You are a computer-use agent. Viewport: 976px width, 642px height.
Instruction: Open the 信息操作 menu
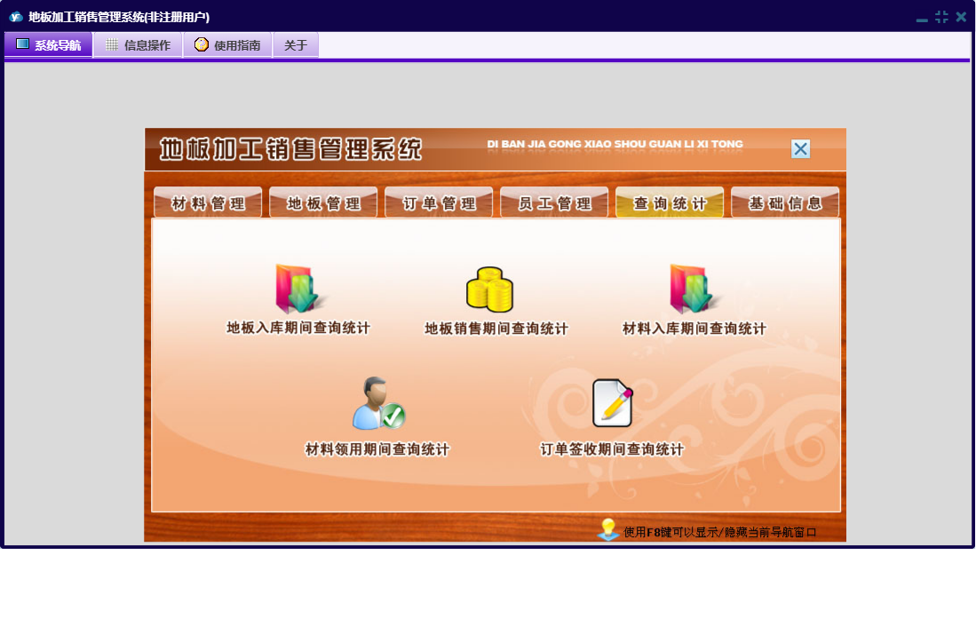coord(138,45)
